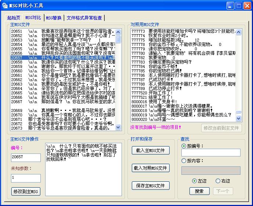Choose the 右边 radio option
Screen dimensions: 253x206
click(218, 181)
